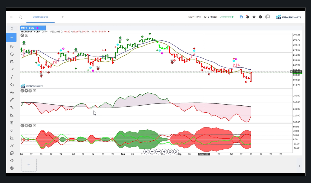Select the MSFT - Daily chart tab
Screen dimensions: 311x183
point(33,28)
